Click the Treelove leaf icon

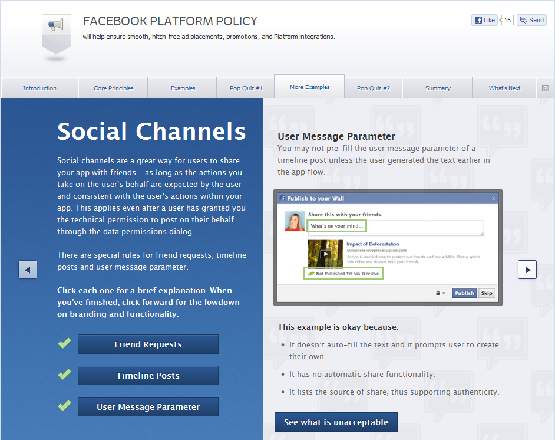coord(311,274)
